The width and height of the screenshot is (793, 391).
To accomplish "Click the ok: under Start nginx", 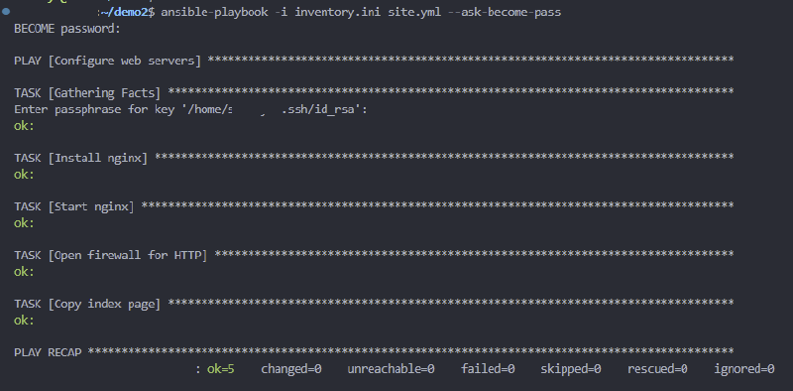I will point(24,223).
